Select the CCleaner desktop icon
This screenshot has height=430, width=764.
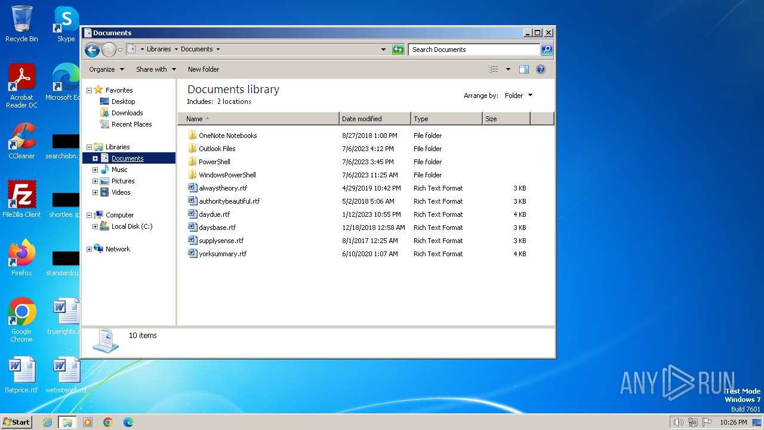21,141
